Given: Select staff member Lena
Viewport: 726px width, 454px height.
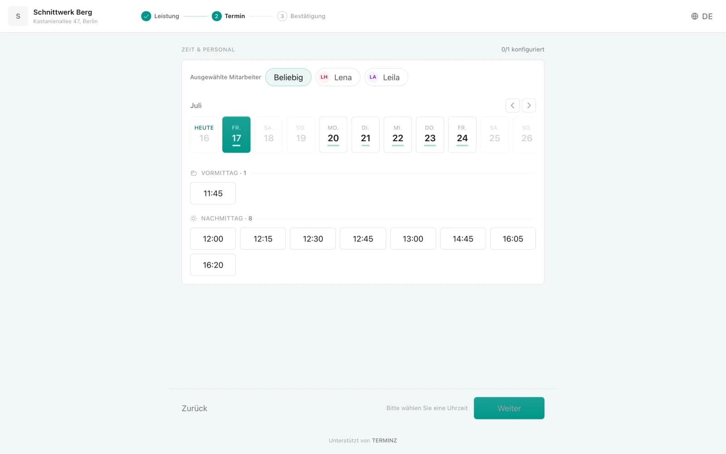Looking at the screenshot, I should pos(338,77).
